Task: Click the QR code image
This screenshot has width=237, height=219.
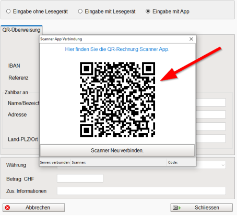Action: tap(117, 99)
